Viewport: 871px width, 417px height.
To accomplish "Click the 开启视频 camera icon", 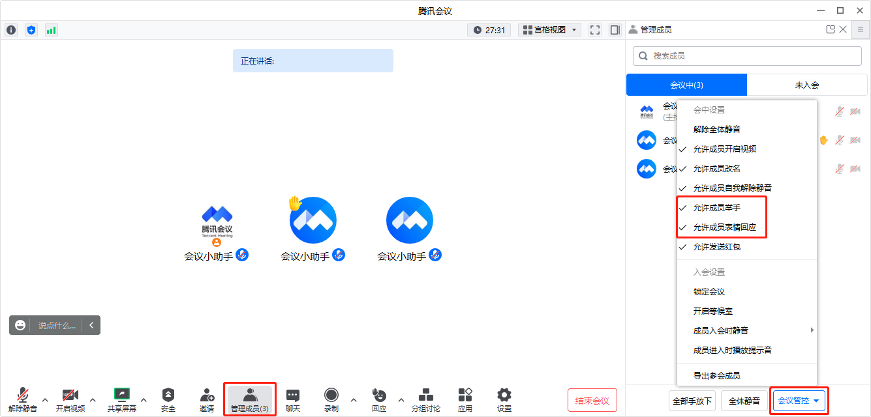I will click(x=70, y=399).
